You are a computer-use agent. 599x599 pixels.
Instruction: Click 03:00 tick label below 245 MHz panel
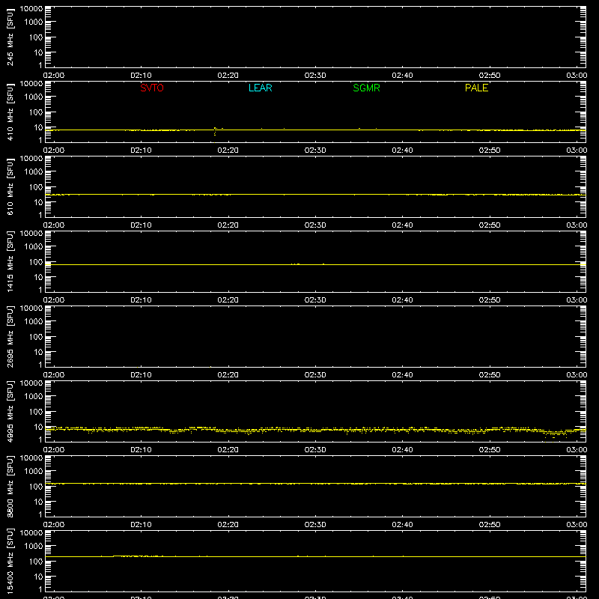(577, 76)
